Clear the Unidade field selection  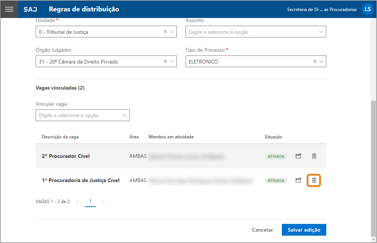[x=165, y=32]
